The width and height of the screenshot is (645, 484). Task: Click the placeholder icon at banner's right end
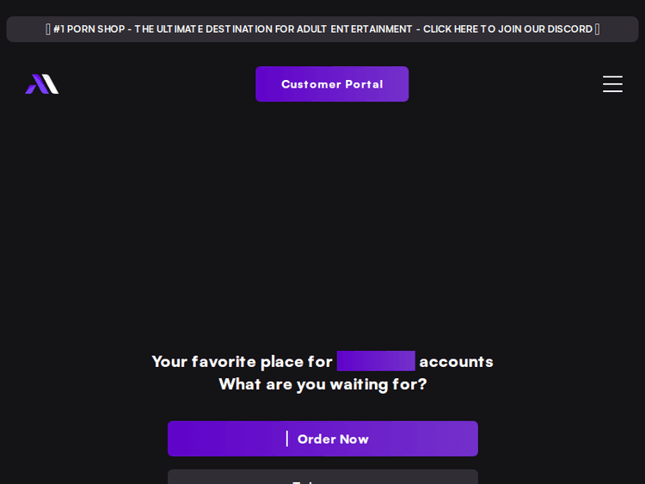pyautogui.click(x=597, y=29)
